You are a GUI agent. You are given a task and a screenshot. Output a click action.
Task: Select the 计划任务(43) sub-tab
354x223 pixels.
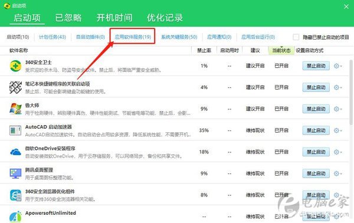click(x=53, y=37)
